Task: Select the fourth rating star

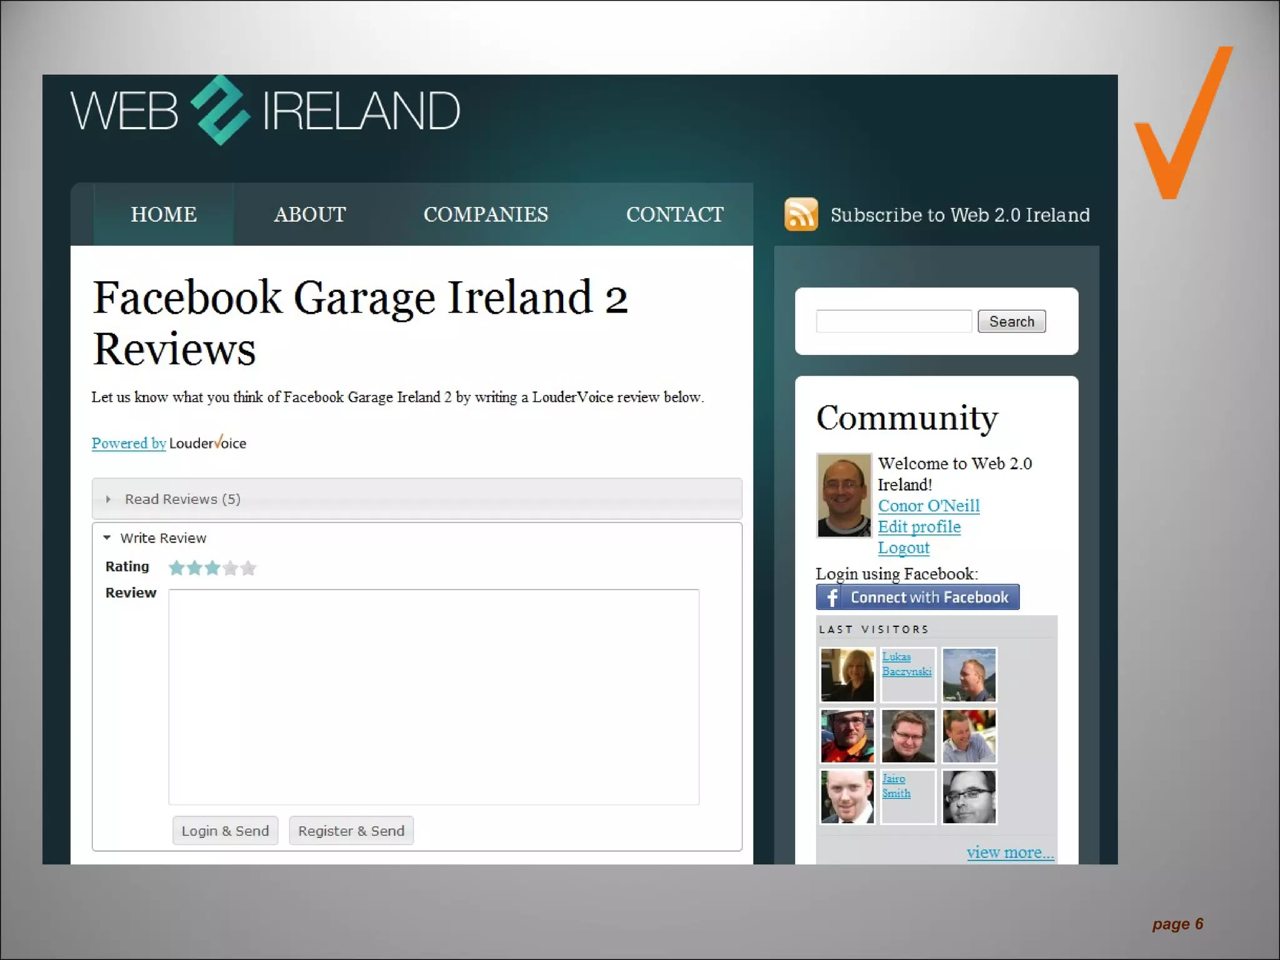Action: 231,567
